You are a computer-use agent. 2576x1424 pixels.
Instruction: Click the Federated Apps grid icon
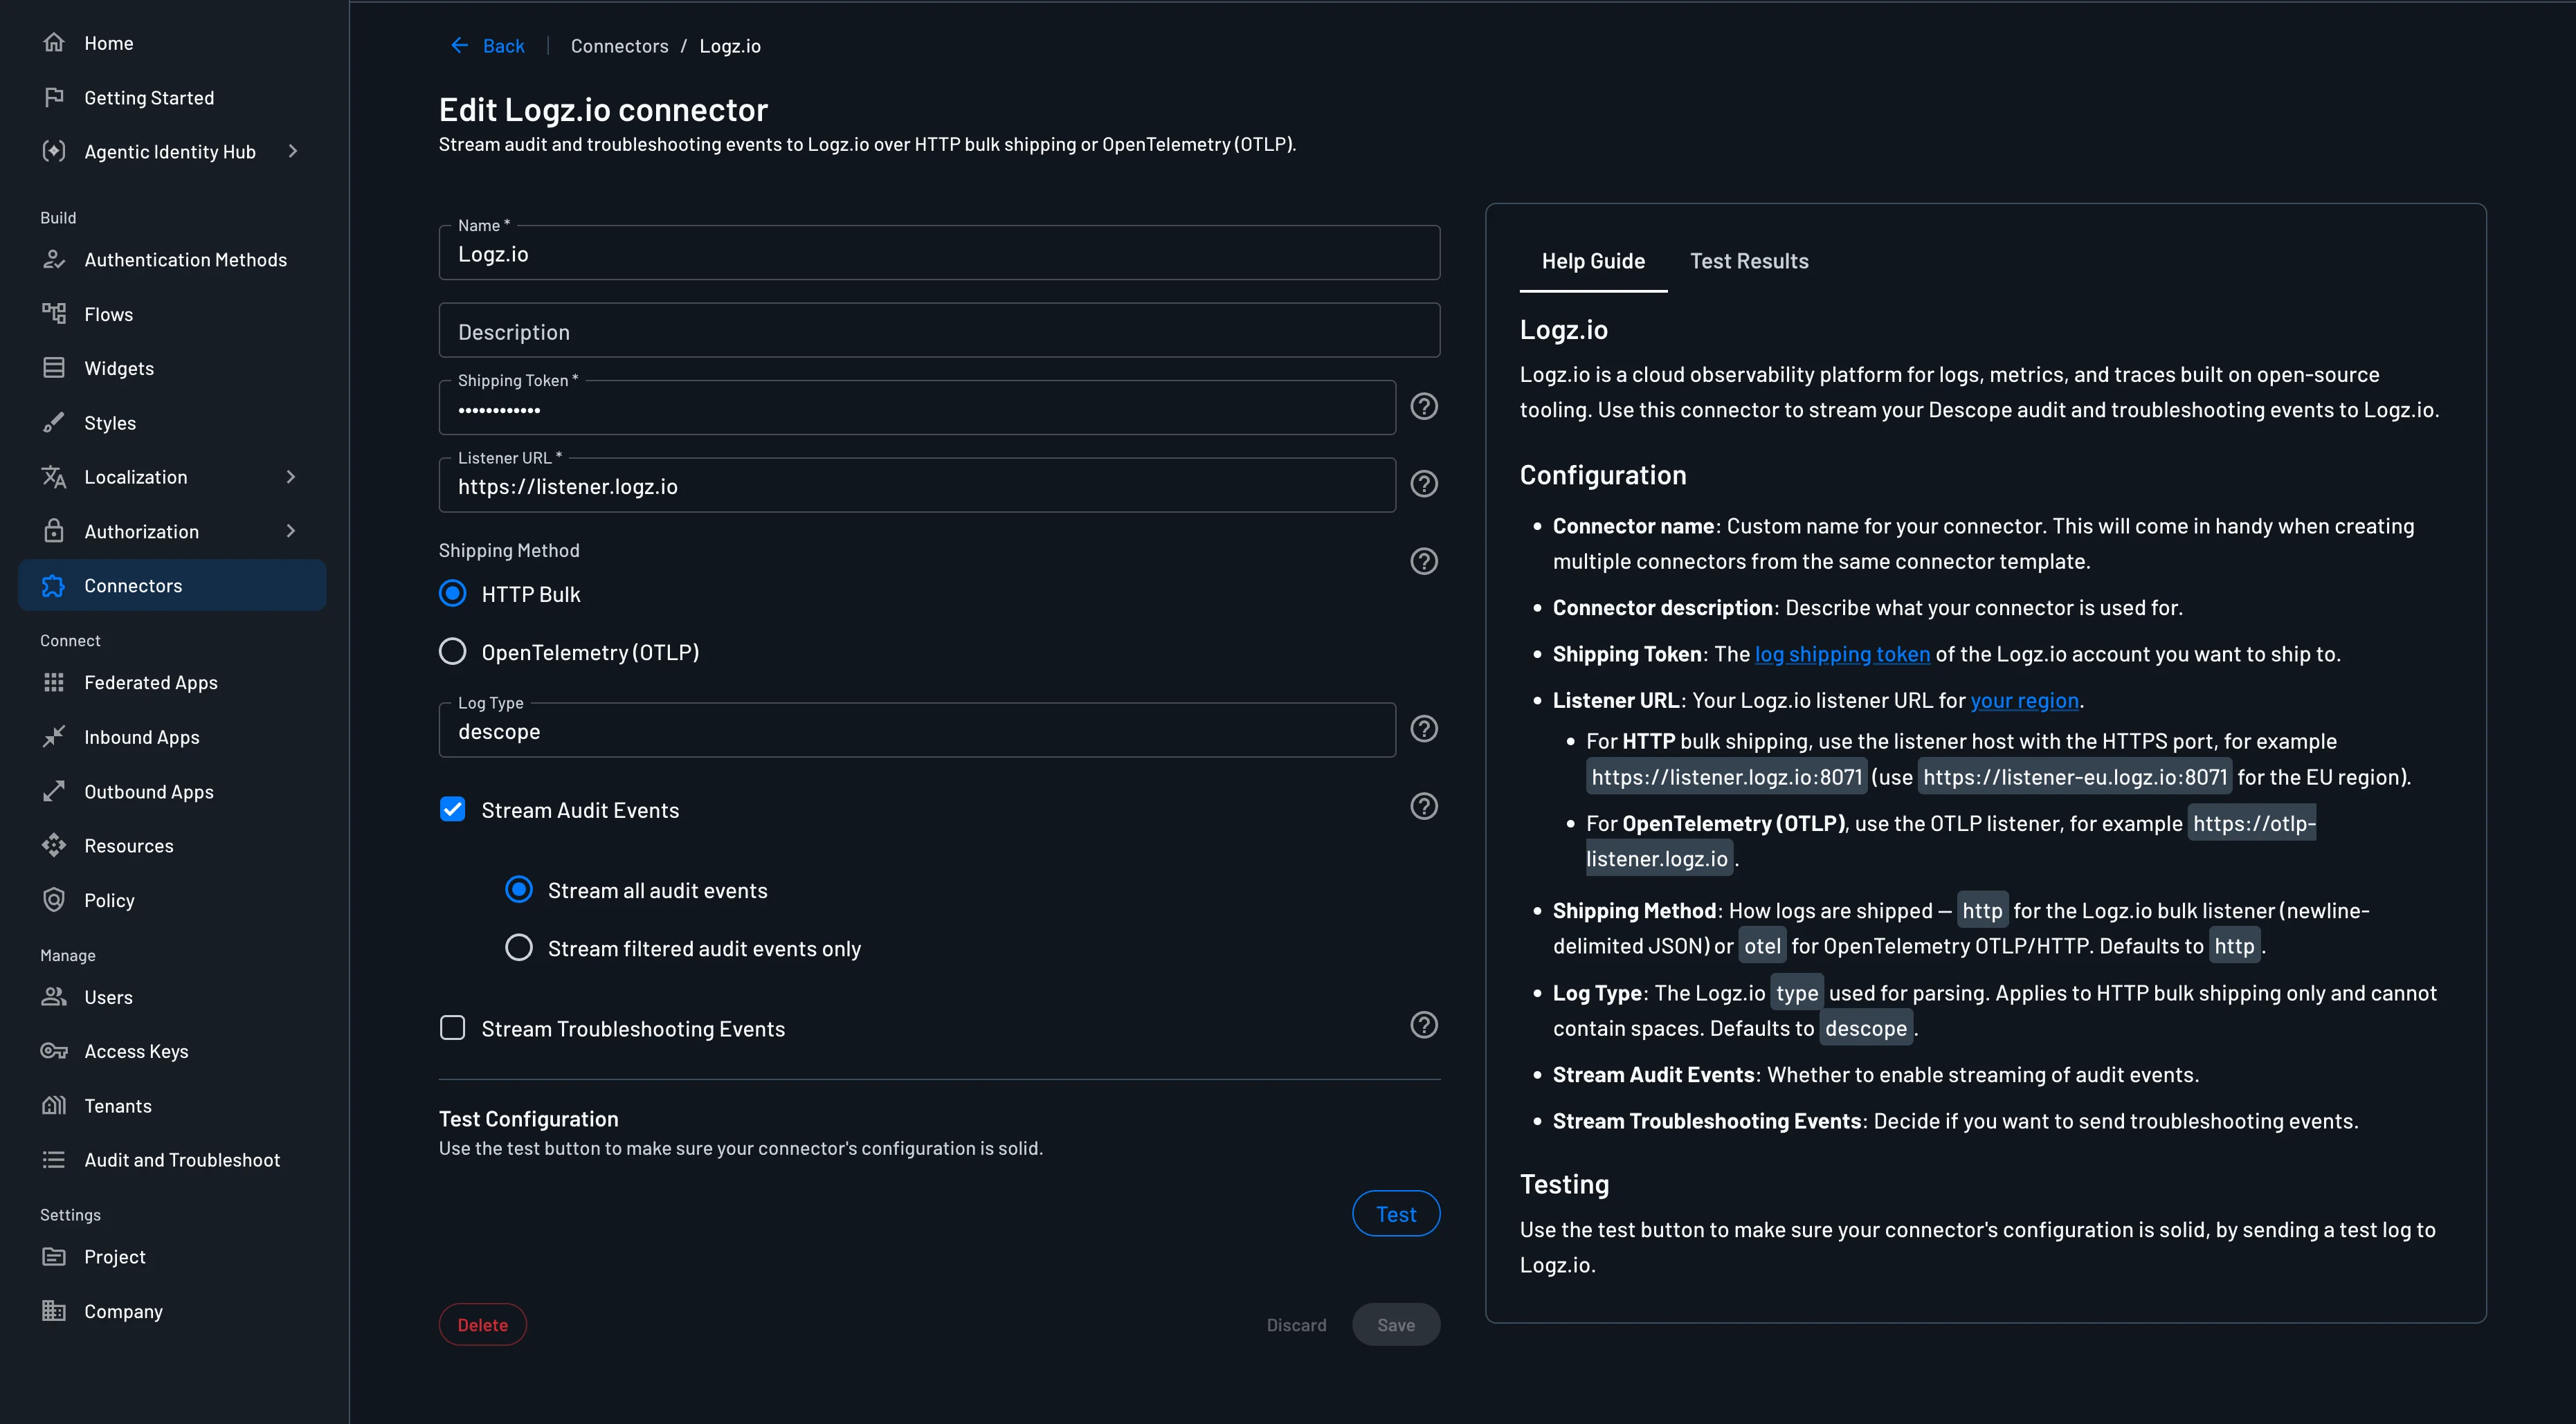point(54,682)
